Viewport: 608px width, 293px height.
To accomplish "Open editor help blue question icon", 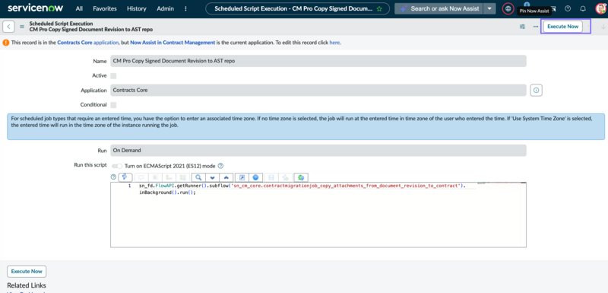I will click(255, 177).
